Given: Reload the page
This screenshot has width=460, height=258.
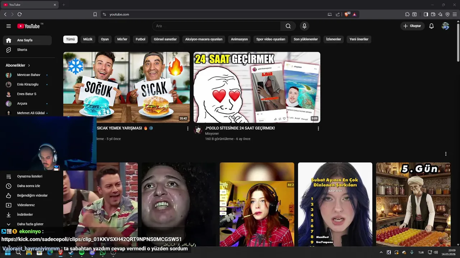Looking at the screenshot, I should tap(19, 14).
